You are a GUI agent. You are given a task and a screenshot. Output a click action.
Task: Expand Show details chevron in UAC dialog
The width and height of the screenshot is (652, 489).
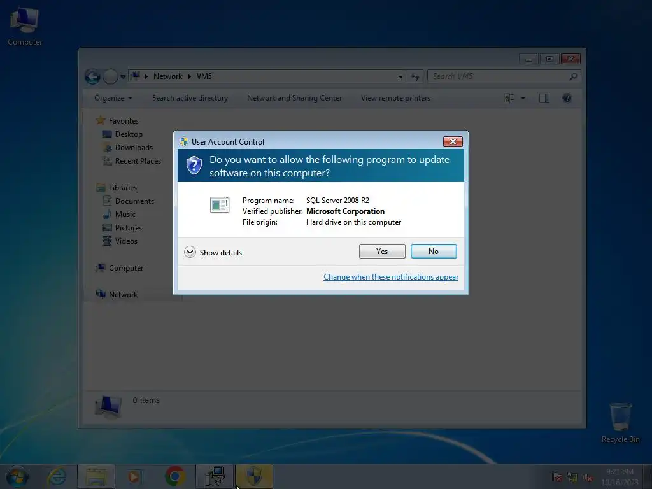coord(190,252)
